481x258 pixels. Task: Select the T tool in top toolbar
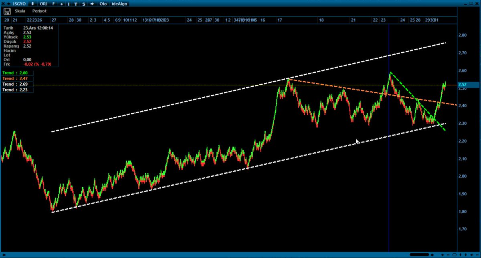[76, 4]
